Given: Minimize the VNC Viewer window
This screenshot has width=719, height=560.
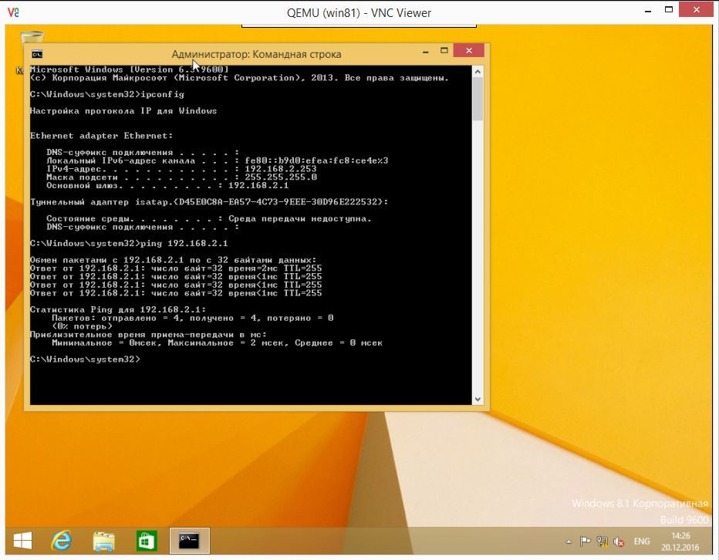Looking at the screenshot, I should coord(648,11).
